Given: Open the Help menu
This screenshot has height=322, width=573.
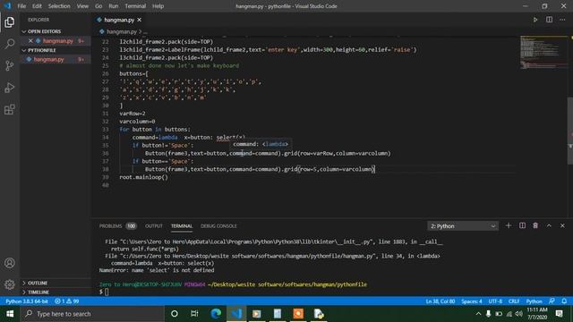Looking at the screenshot, I should click(158, 6).
